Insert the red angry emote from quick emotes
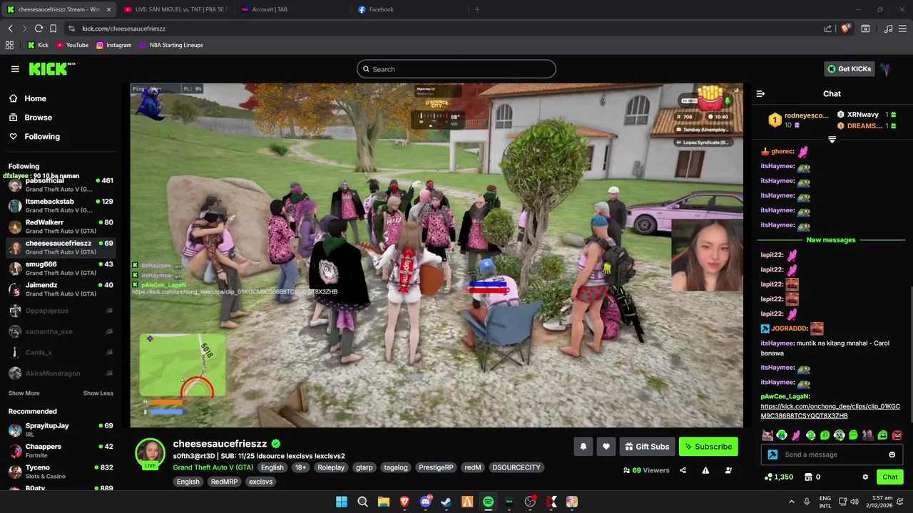 pos(897,435)
